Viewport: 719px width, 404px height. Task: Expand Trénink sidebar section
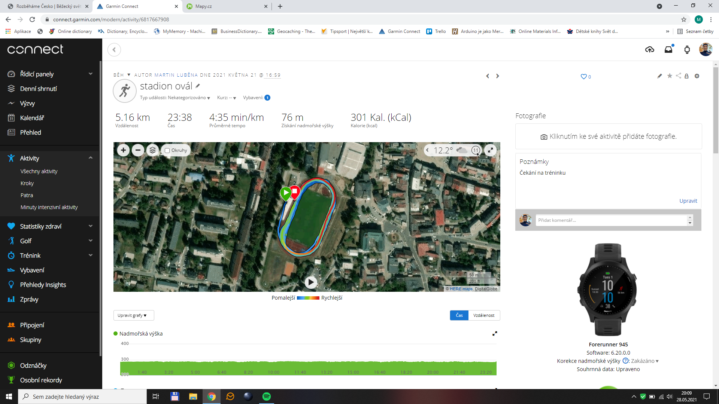click(90, 255)
